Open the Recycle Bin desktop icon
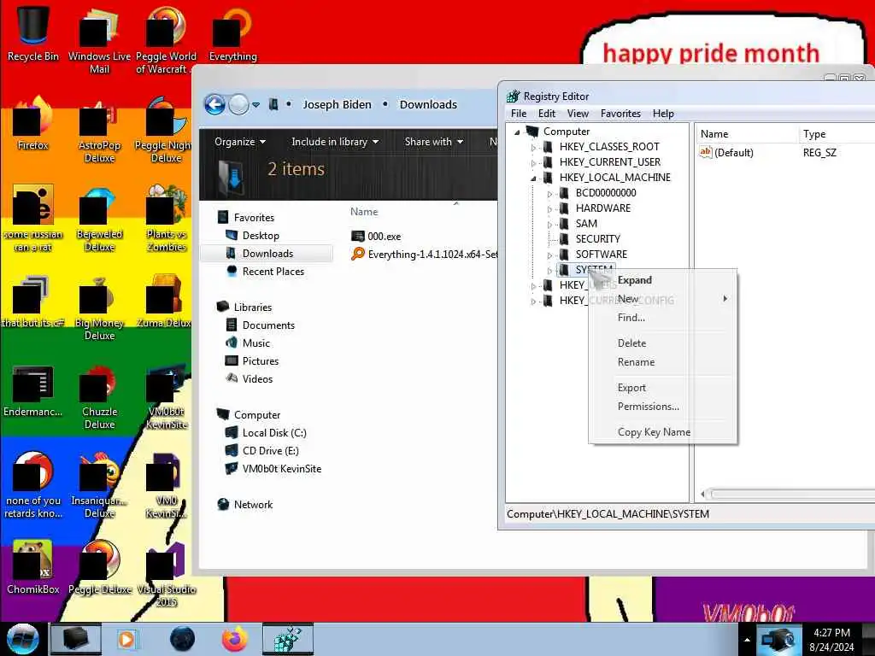 click(x=33, y=33)
